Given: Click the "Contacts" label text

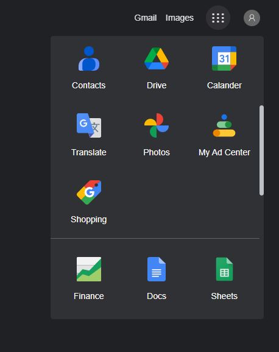Looking at the screenshot, I should point(89,85).
